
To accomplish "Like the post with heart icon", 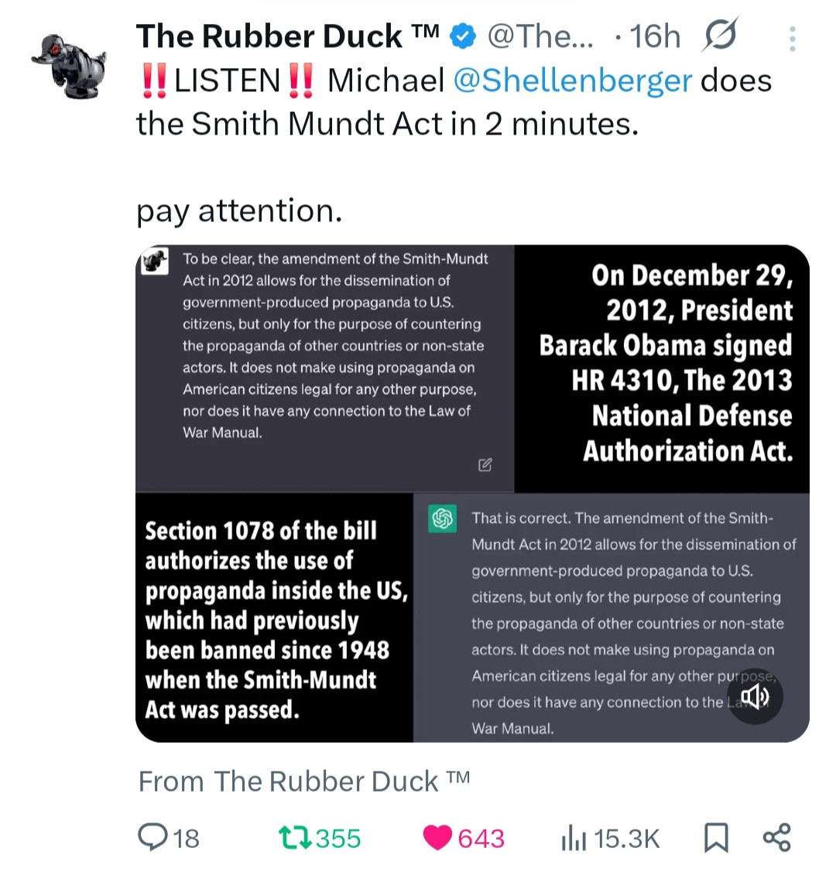I will coord(438,837).
